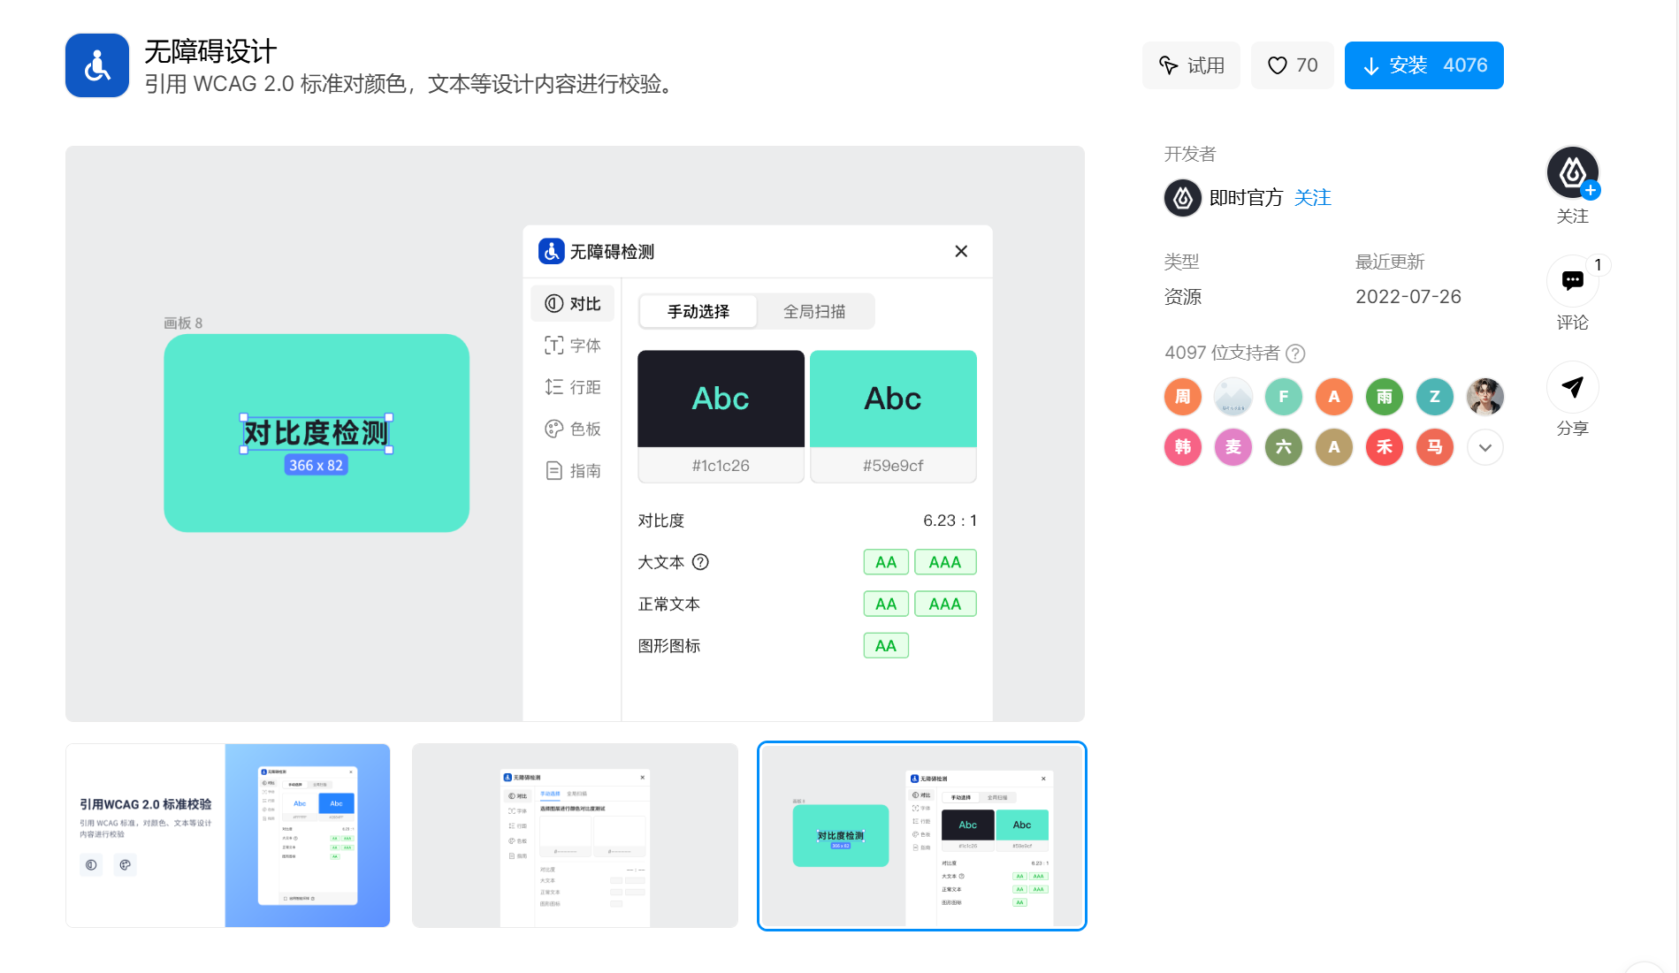Open supporter avatar labeled Z
The height and width of the screenshot is (973, 1679).
1435,397
